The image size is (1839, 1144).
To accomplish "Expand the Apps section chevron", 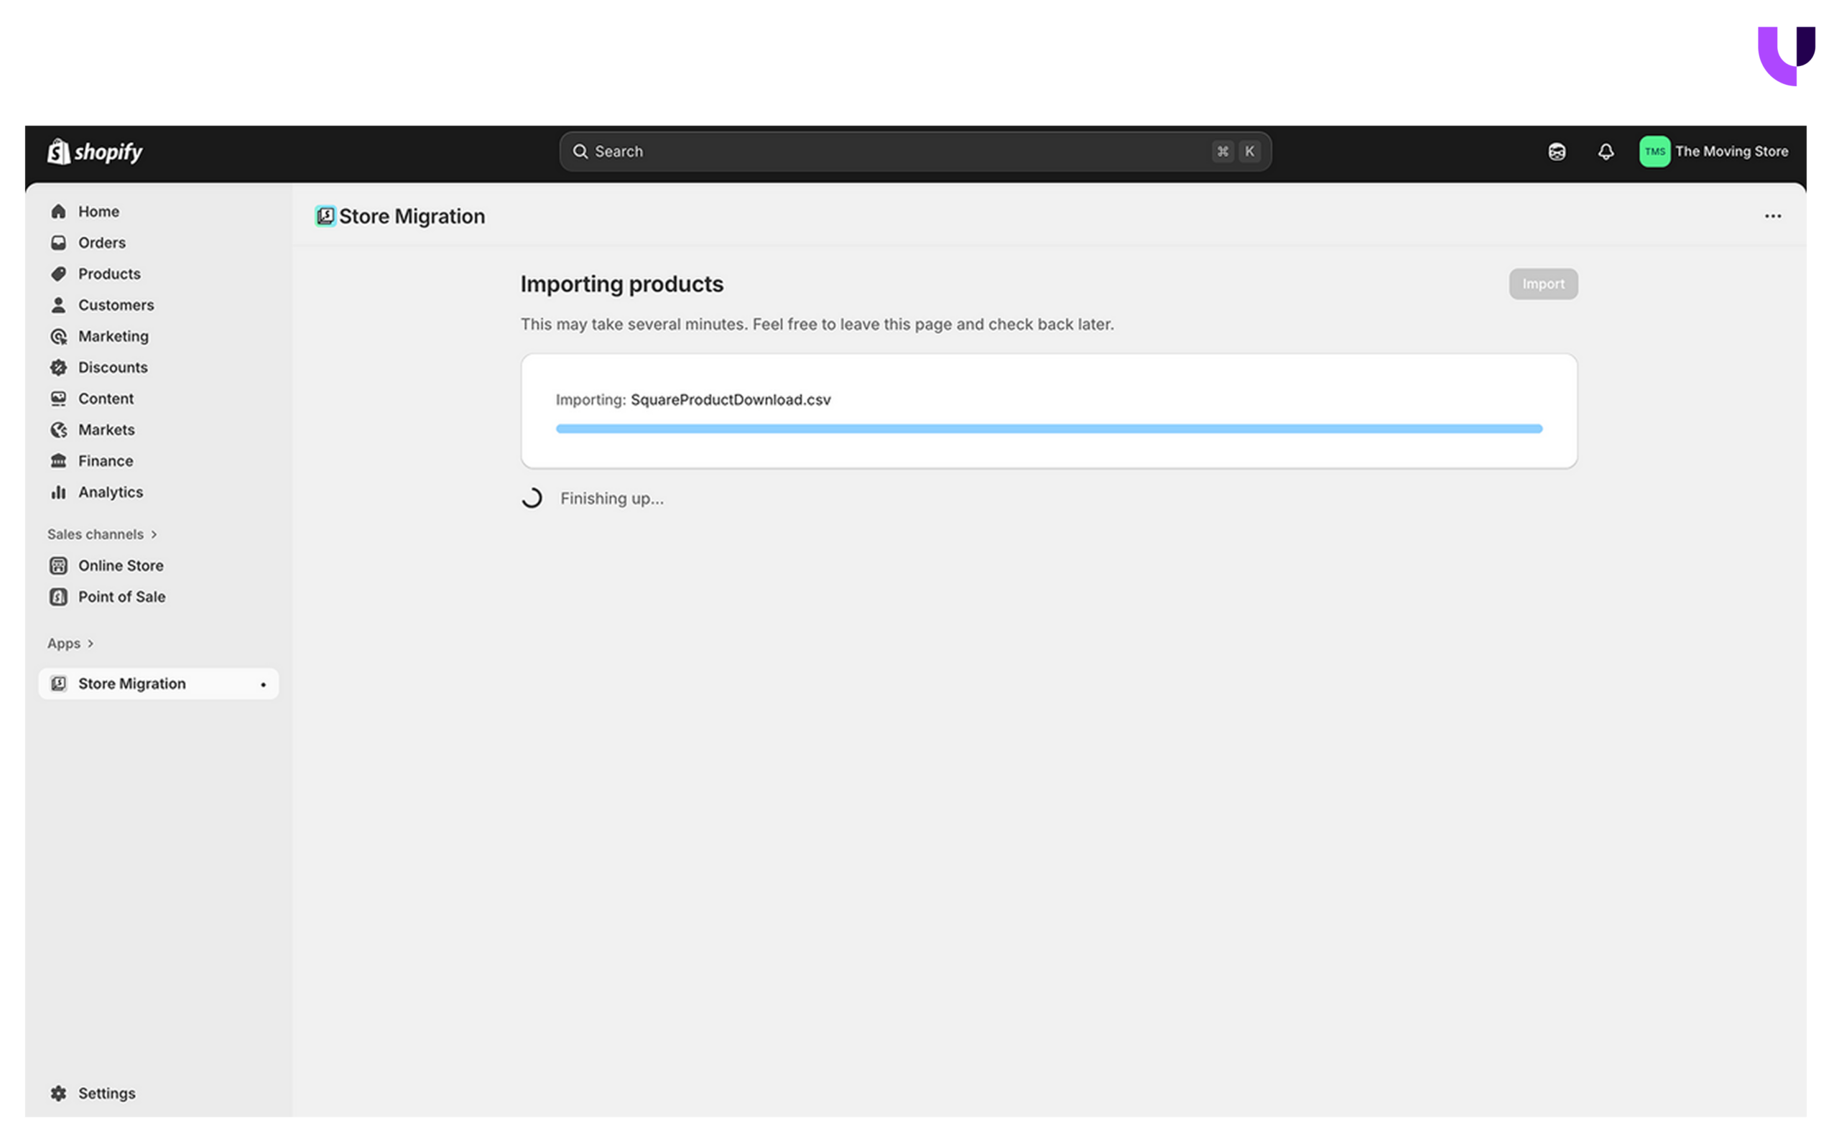I will (91, 643).
